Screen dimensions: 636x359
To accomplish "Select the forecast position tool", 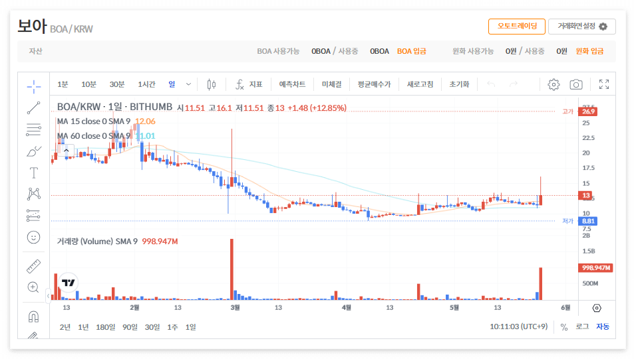I will click(x=33, y=215).
